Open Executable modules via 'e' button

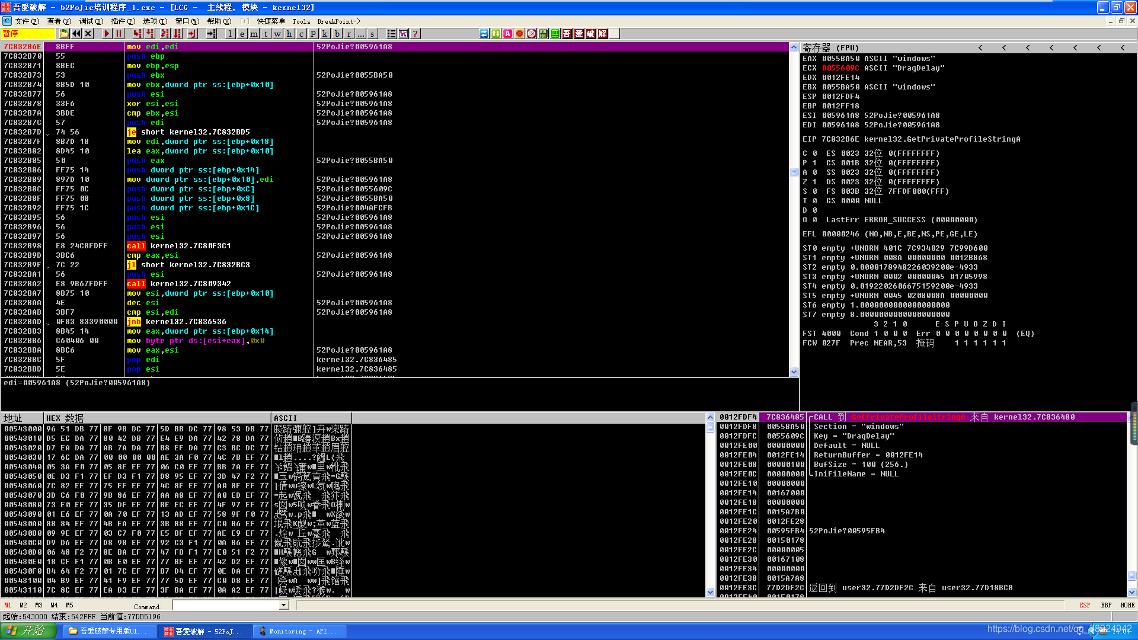tap(242, 34)
